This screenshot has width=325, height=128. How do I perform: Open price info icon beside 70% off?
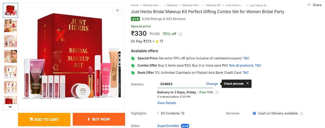coord(181,34)
